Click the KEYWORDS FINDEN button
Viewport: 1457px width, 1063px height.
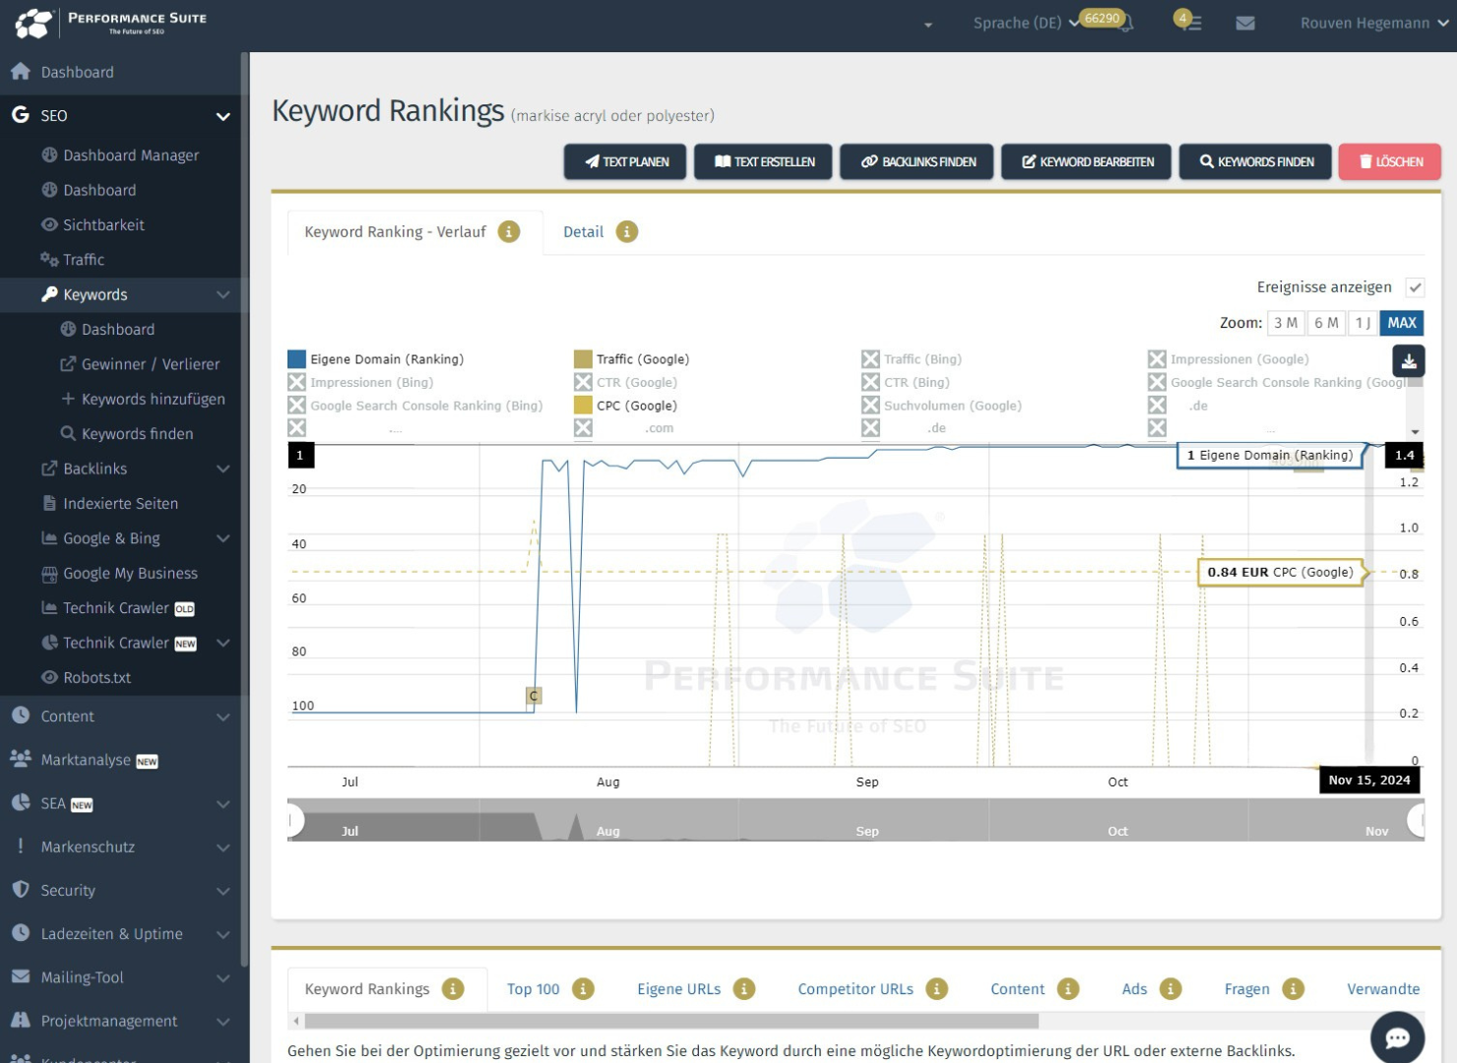[x=1255, y=161]
